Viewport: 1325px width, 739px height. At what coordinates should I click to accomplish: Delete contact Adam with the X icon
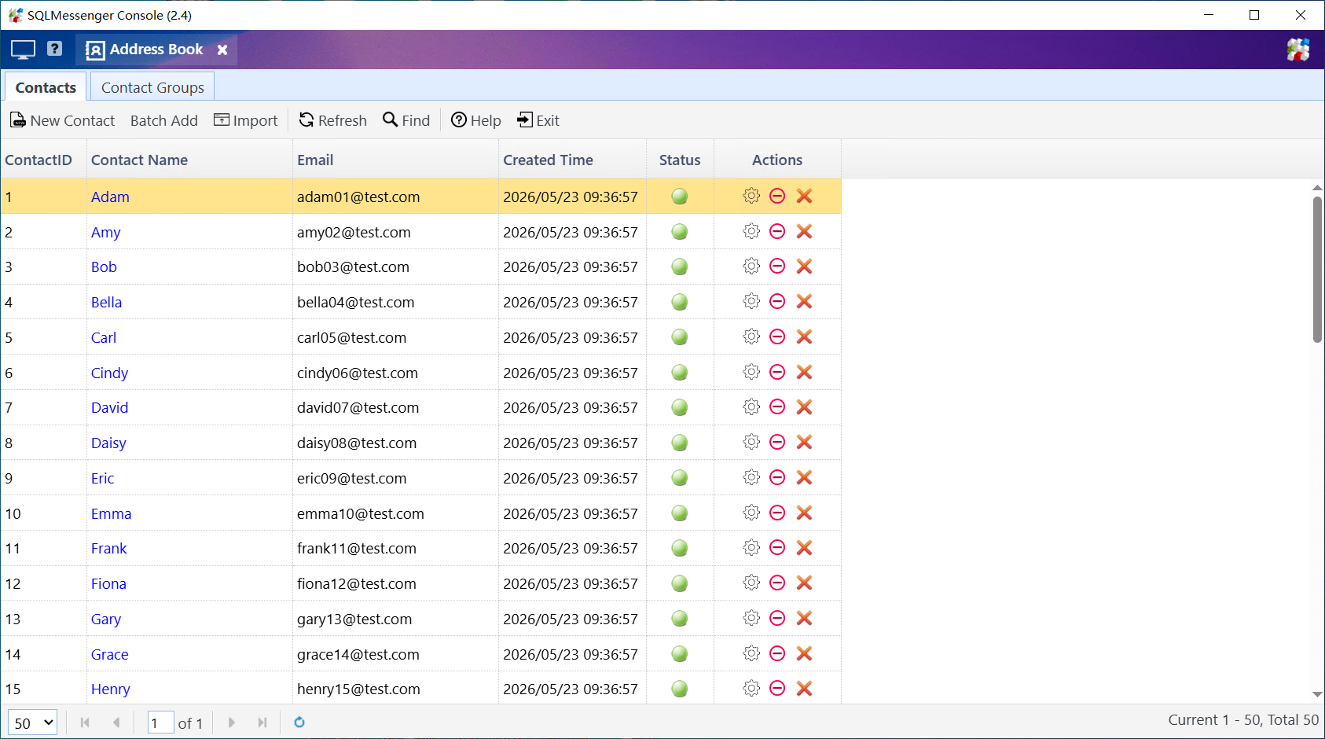(804, 196)
